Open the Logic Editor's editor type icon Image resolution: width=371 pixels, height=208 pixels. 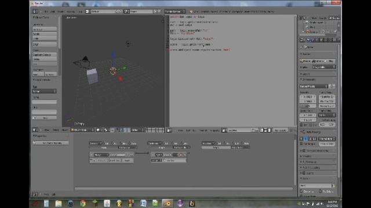coord(35,194)
